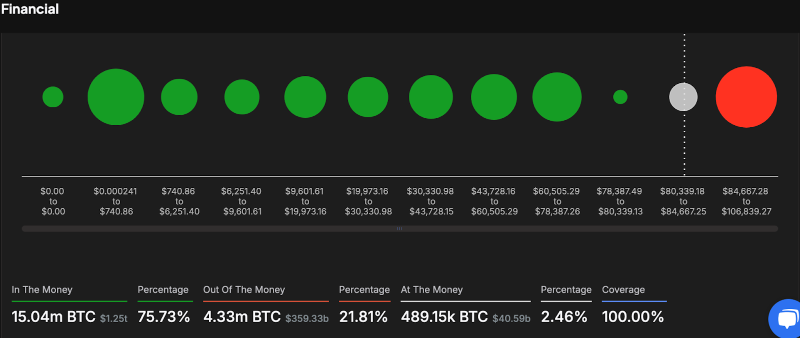800x338 pixels.
Task: Click the $1.25t in-the-money dollar amount
Action: pos(113,319)
